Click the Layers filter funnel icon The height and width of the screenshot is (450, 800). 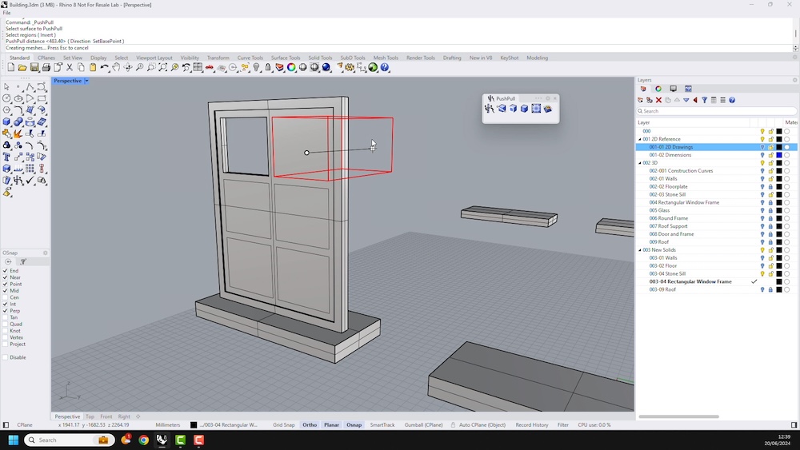pyautogui.click(x=705, y=101)
